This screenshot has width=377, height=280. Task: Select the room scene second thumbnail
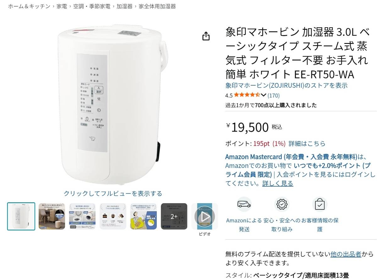pyautogui.click(x=52, y=216)
